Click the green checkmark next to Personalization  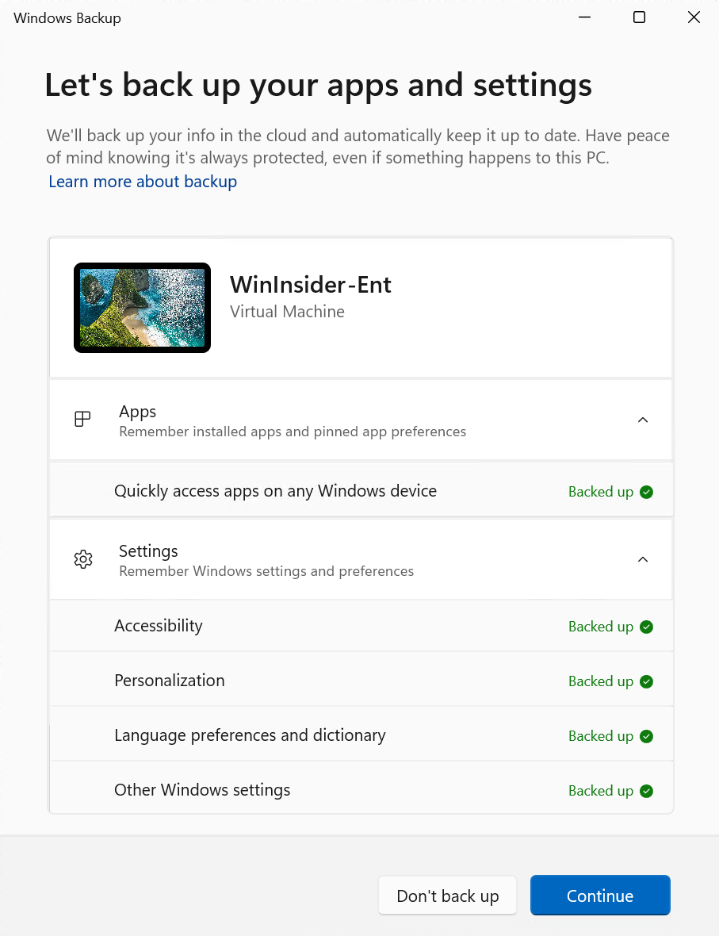tap(646, 681)
